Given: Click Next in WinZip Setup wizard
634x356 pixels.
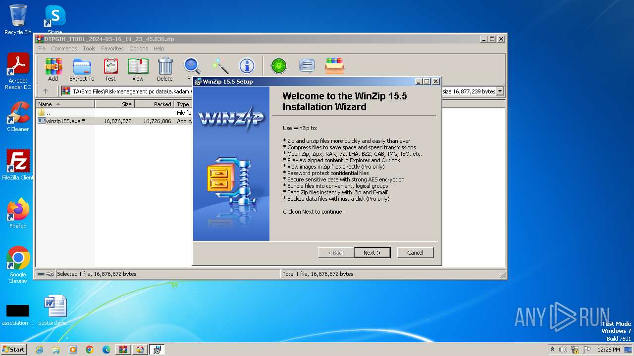Looking at the screenshot, I should click(372, 253).
